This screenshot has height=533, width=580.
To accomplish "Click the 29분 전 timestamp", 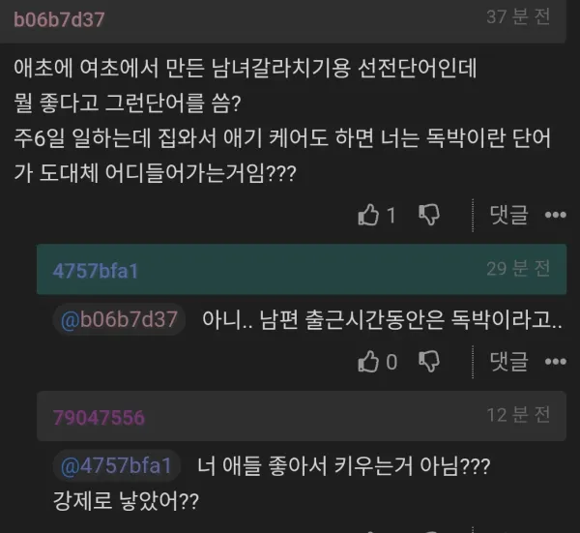I will pos(518,268).
